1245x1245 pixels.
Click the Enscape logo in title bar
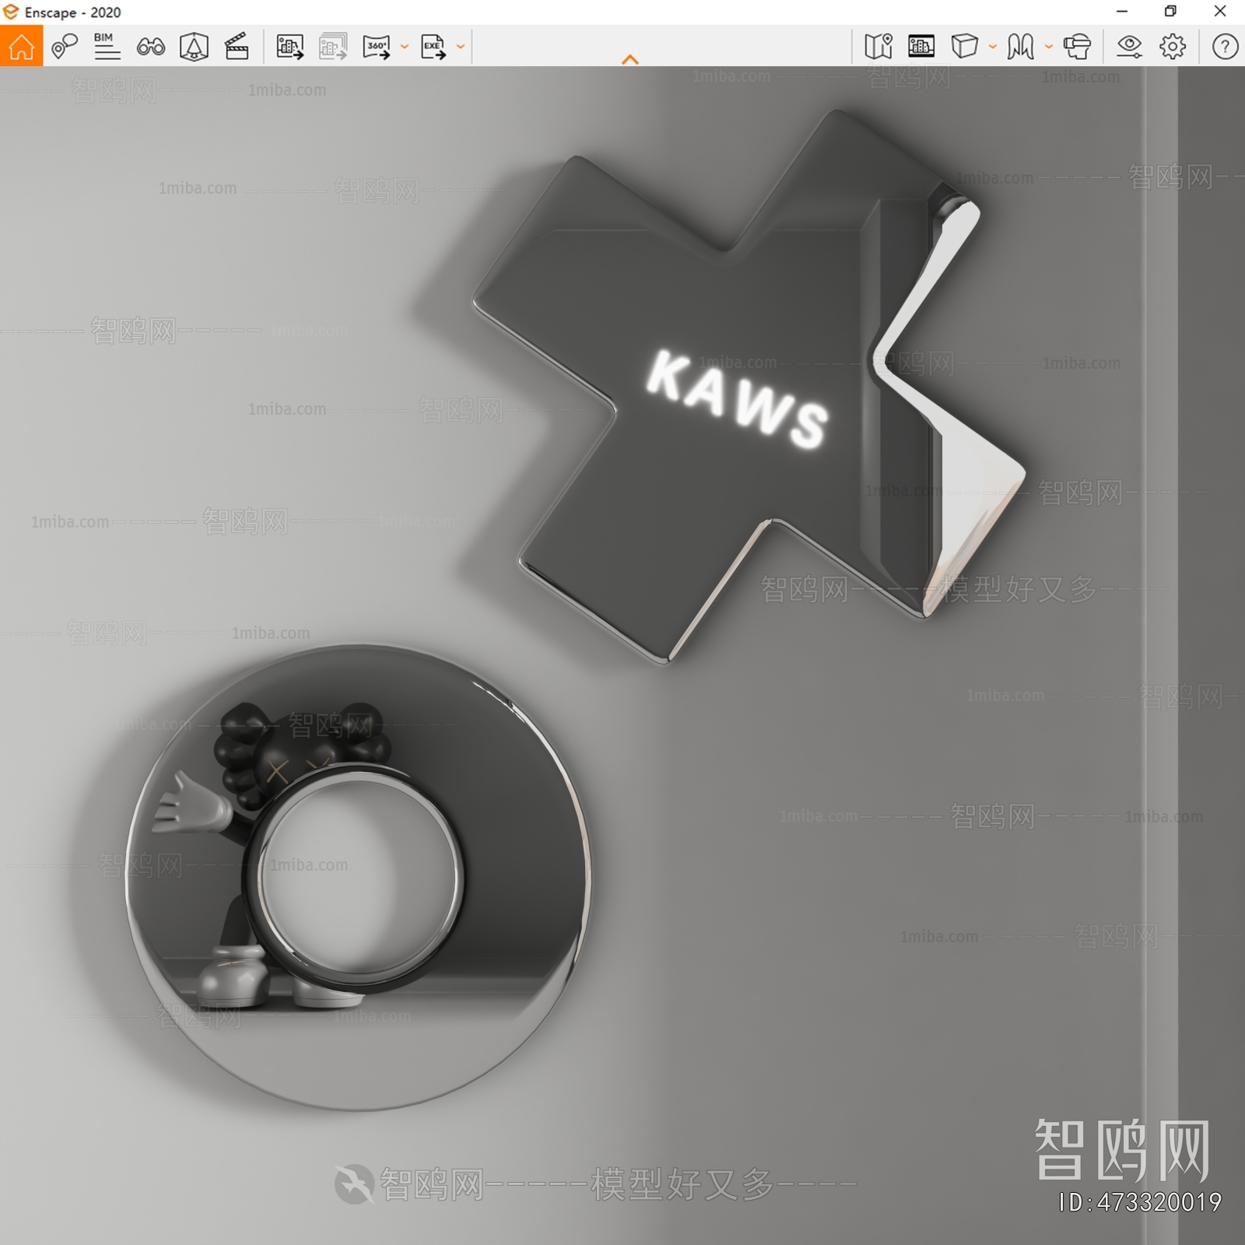11,12
